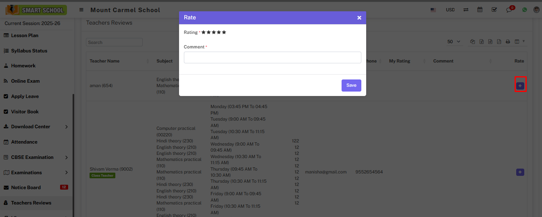Select the second rating star
The image size is (542, 217).
click(208, 32)
